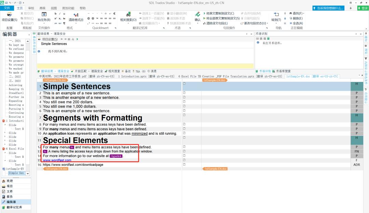This screenshot has height=213, width=369.
Task: Insert euro symbol from QuickInsert
Action: (114, 13)
